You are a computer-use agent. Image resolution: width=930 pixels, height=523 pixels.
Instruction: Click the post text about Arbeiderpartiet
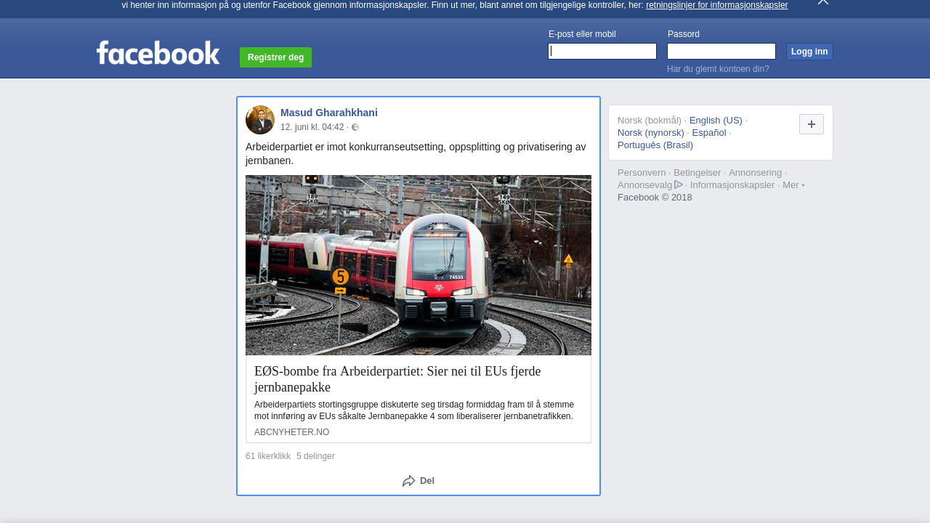coord(416,153)
